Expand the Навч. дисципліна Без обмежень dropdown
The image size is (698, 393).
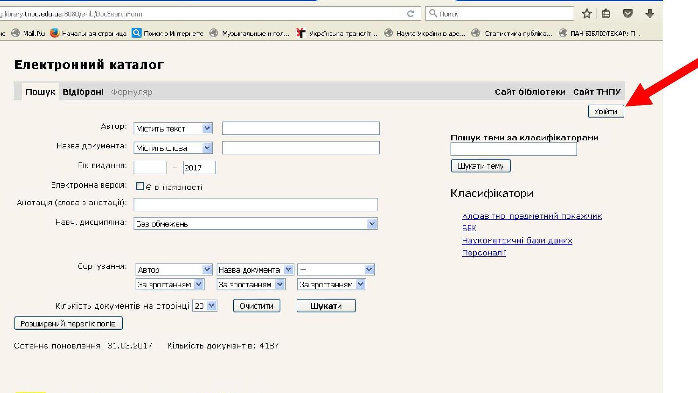pyautogui.click(x=256, y=223)
